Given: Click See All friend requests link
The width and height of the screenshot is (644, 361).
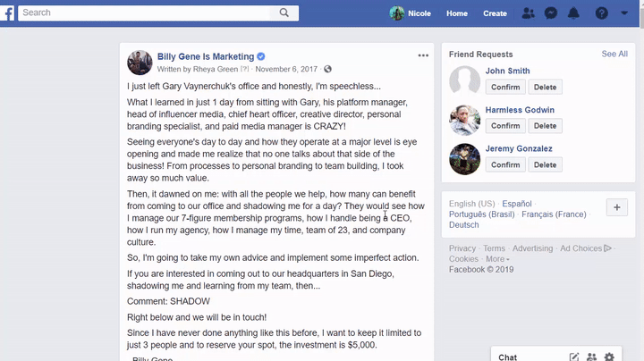Looking at the screenshot, I should click(614, 54).
